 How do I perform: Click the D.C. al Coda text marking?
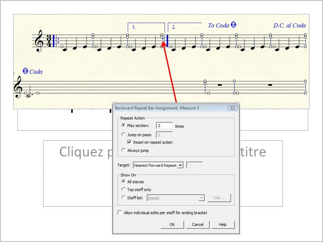tap(289, 25)
